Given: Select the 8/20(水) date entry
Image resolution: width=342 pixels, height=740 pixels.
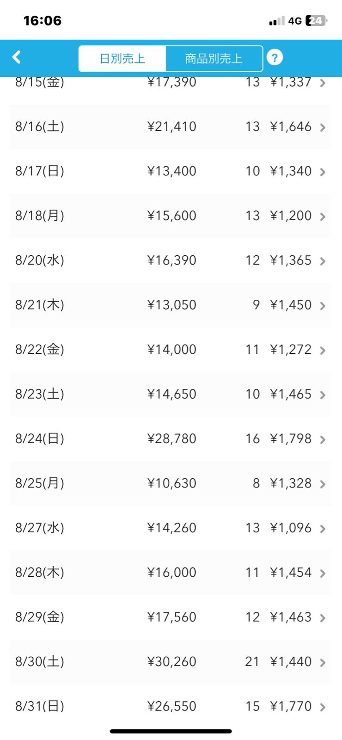Looking at the screenshot, I should tap(40, 260).
